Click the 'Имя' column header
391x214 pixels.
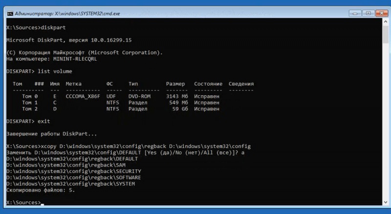coord(55,84)
